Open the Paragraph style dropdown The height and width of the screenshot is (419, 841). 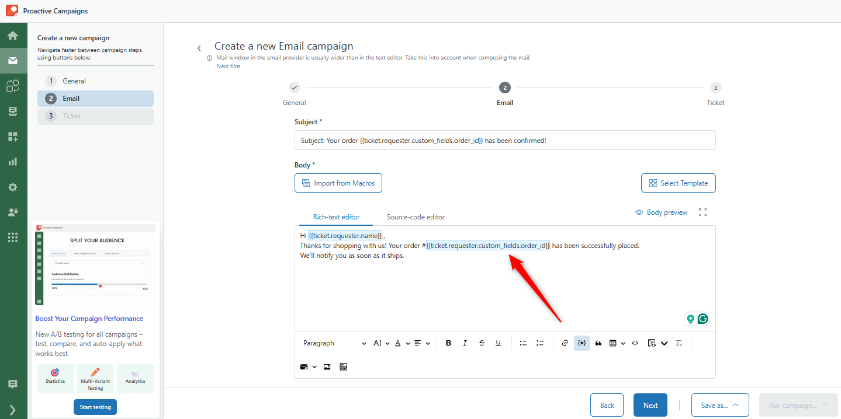(334, 343)
